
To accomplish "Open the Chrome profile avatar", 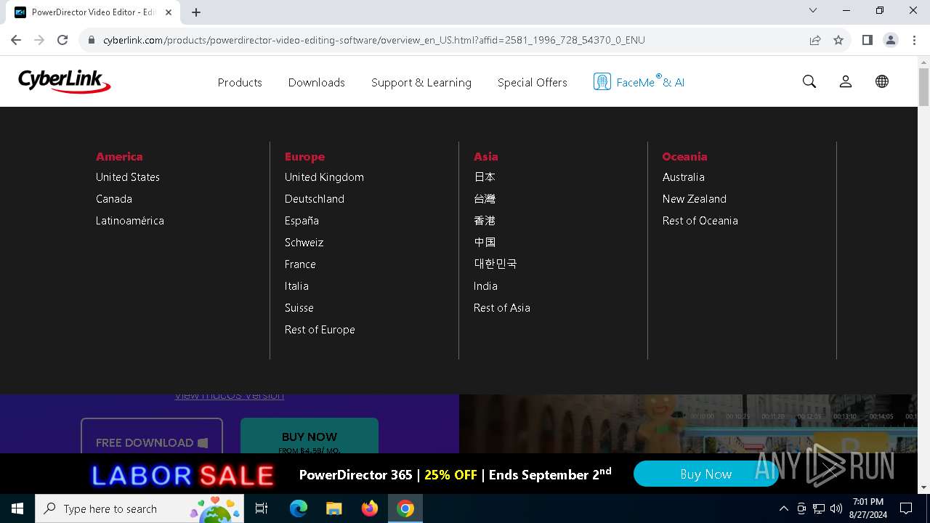I will coord(891,40).
